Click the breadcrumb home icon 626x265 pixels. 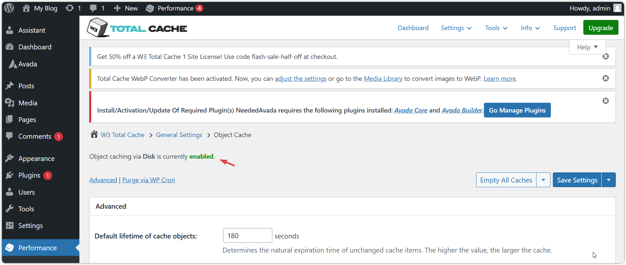[94, 134]
